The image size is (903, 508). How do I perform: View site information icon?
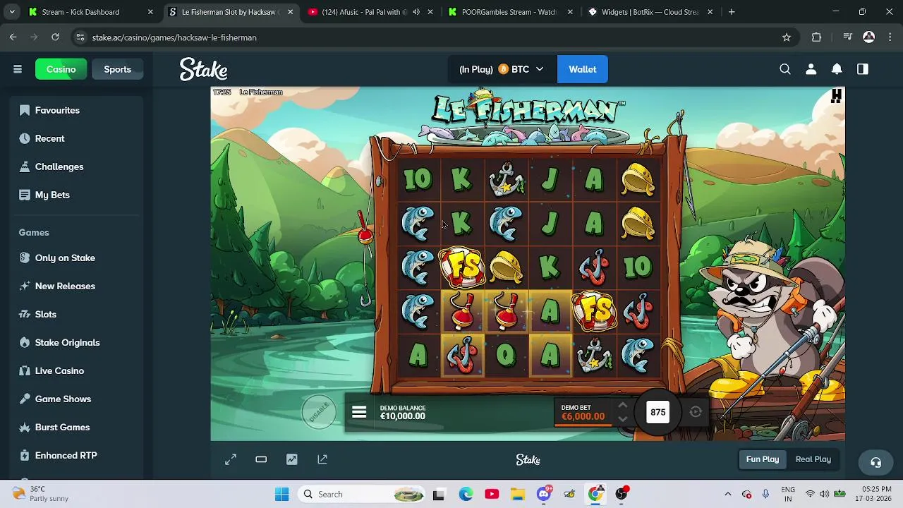click(80, 37)
